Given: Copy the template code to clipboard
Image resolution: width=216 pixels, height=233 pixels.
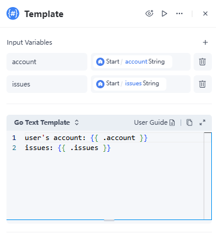Looking at the screenshot, I should click(189, 122).
